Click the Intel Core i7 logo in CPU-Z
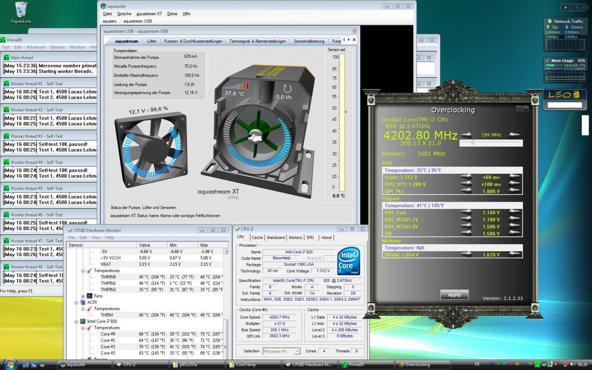This screenshot has width=592, height=370. tap(349, 261)
